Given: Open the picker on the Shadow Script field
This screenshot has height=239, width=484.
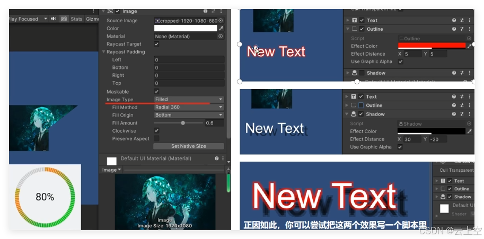Looking at the screenshot, I should click(469, 123).
